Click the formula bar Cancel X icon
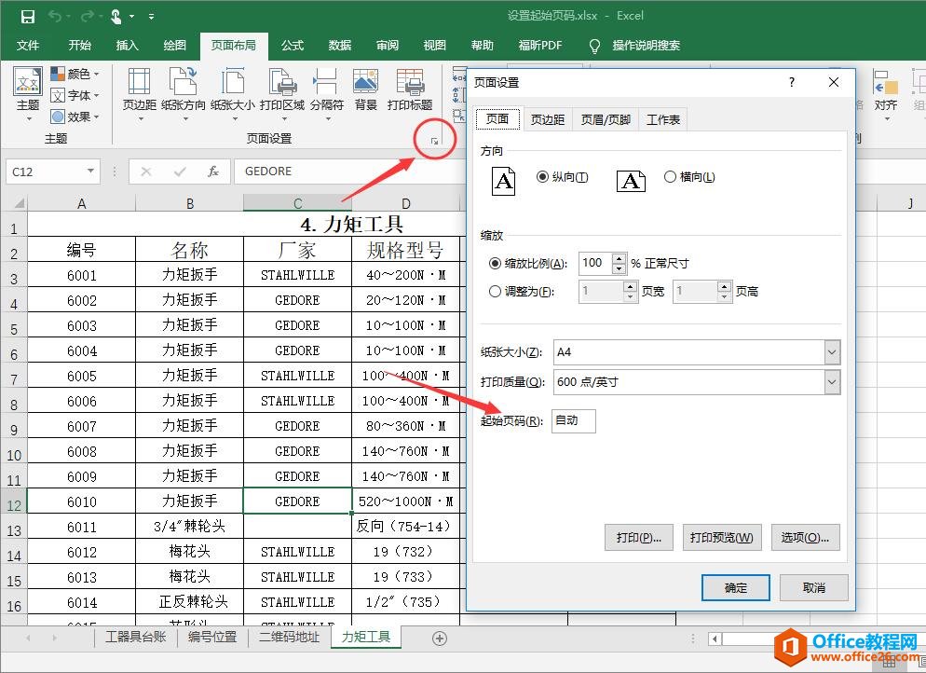Image resolution: width=926 pixels, height=673 pixels. 146,172
